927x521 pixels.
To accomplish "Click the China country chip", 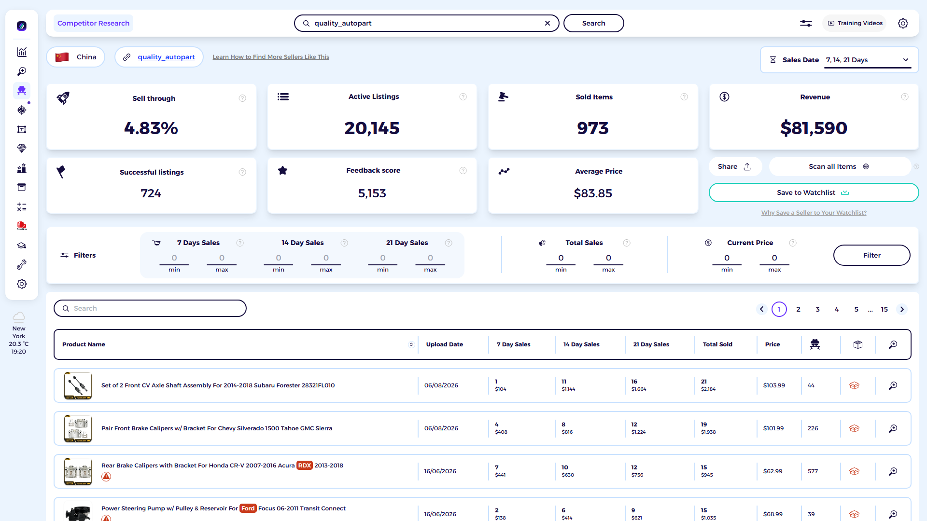I will tap(76, 57).
